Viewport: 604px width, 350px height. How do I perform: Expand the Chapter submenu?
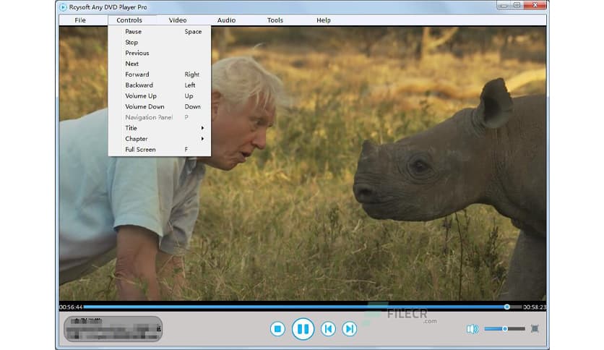pos(160,139)
